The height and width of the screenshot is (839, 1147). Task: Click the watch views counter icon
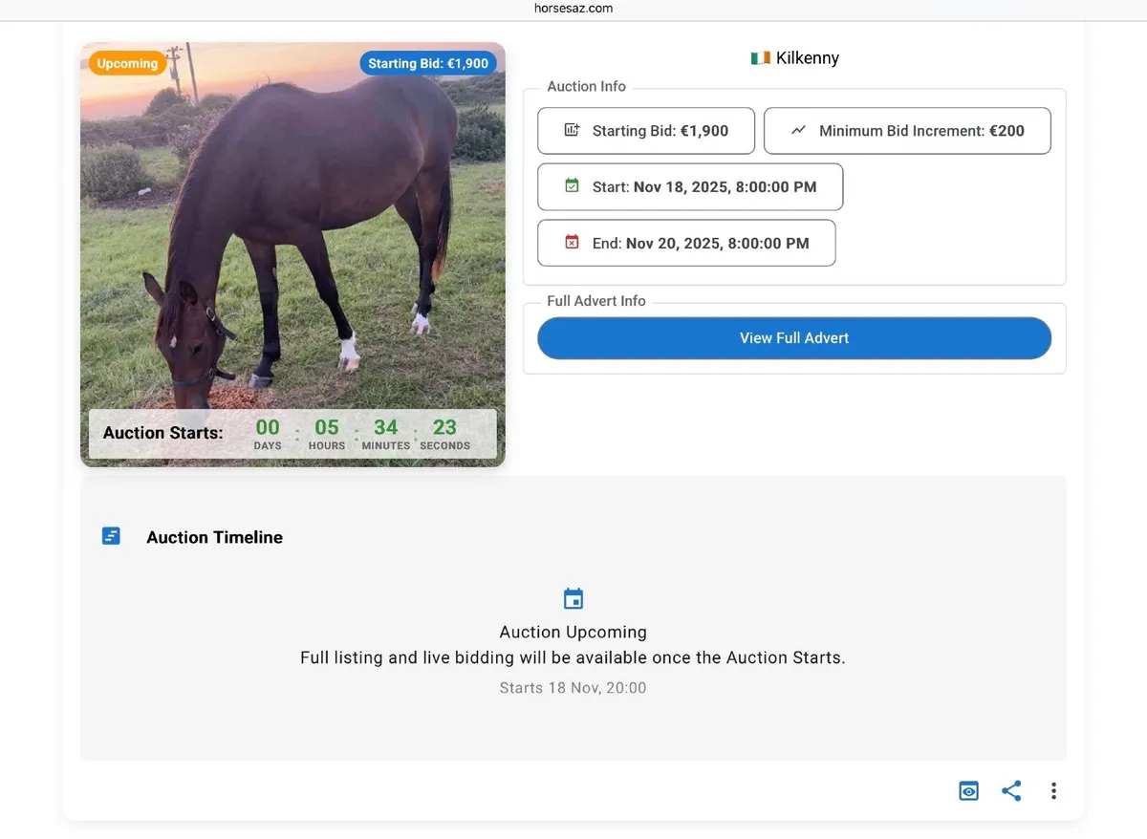click(968, 790)
